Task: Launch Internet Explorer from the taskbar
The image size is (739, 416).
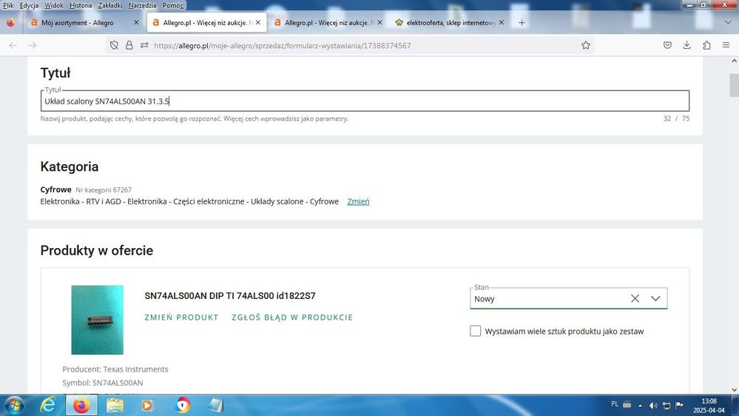Action: tap(48, 405)
